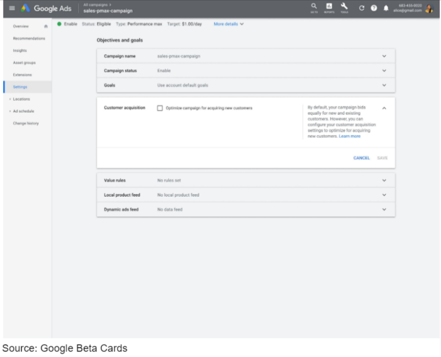Screen dimensions: 441x357
Task: Expand More details dropdown
Action: click(229, 24)
